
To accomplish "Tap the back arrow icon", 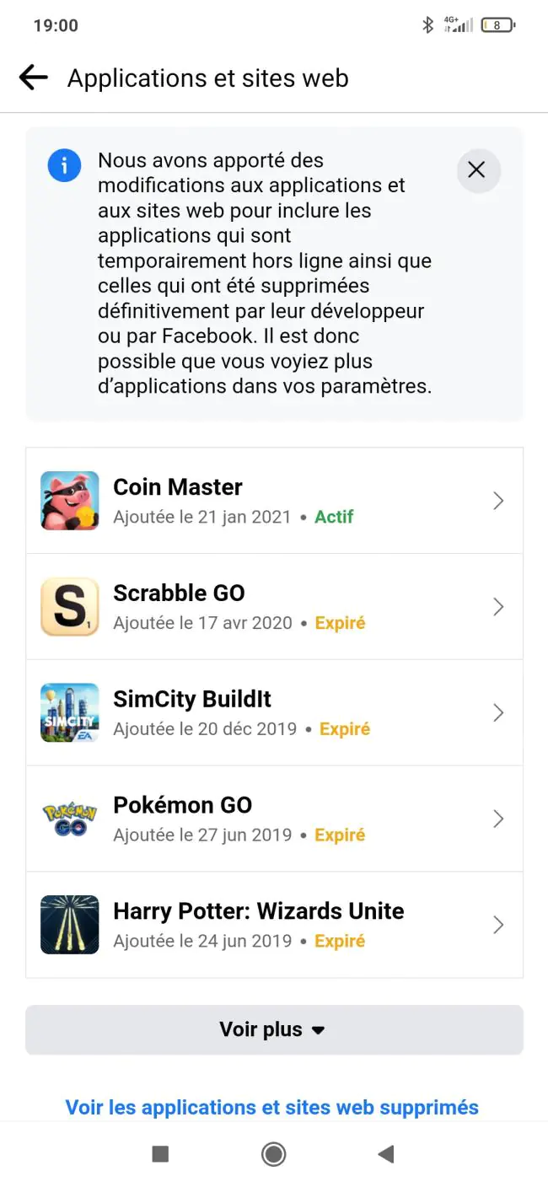I will tap(34, 78).
